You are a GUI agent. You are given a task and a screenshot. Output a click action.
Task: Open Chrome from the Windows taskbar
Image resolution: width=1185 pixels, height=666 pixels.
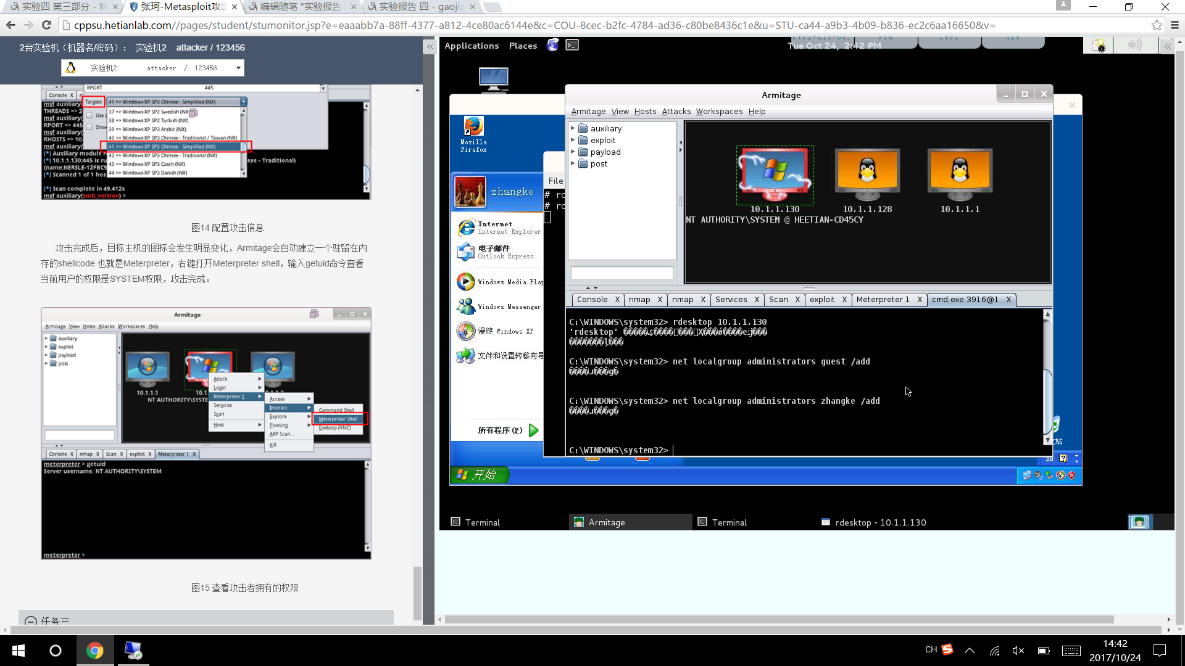pyautogui.click(x=95, y=651)
